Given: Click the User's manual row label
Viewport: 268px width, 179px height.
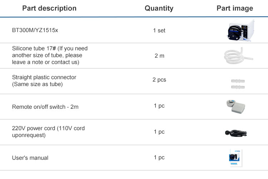Looking at the screenshot, I should tap(30, 158).
